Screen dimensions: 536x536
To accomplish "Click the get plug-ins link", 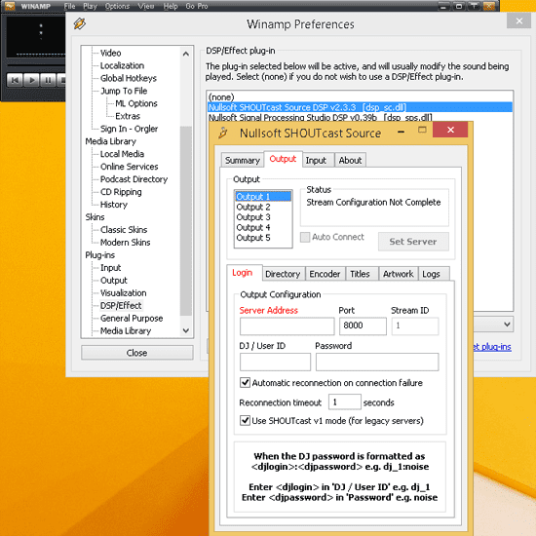I will (492, 347).
